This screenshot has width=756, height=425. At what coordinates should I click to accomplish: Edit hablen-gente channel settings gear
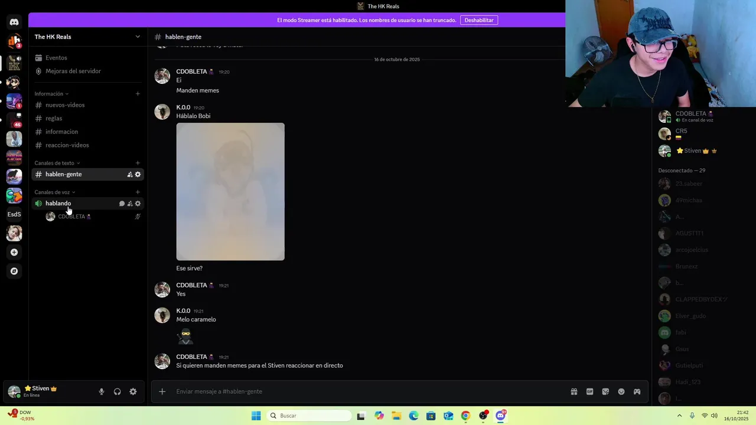click(138, 174)
